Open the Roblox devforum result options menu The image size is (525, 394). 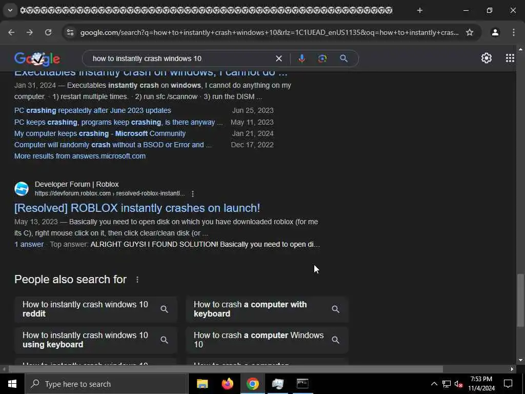coord(193,193)
